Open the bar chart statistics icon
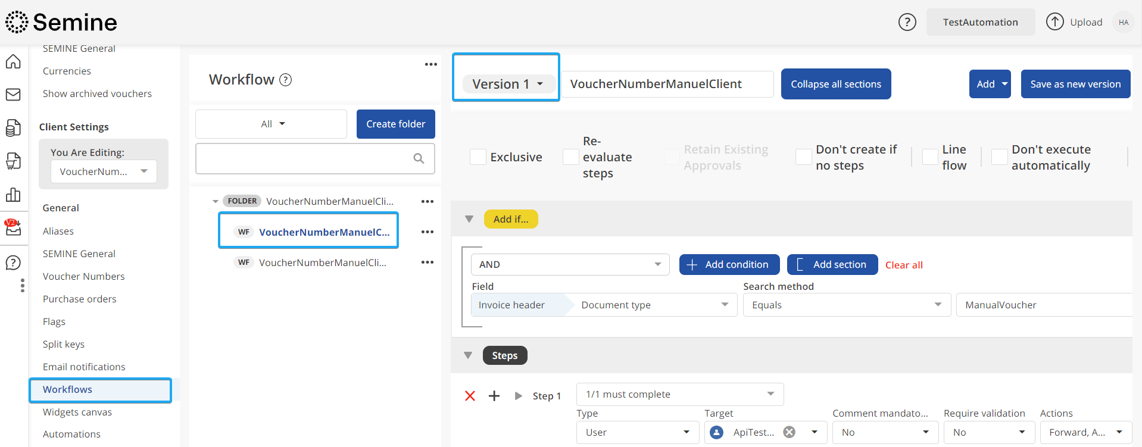Image resolution: width=1142 pixels, height=447 pixels. 13,195
